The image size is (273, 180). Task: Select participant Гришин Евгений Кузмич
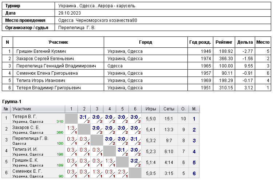[x=41, y=51]
